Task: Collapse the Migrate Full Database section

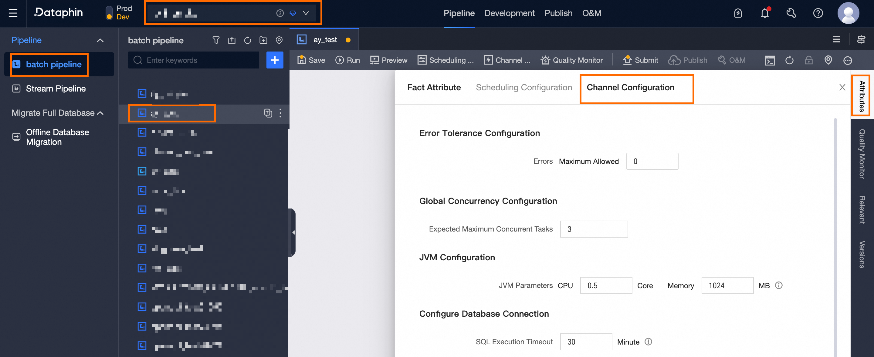Action: click(x=100, y=113)
